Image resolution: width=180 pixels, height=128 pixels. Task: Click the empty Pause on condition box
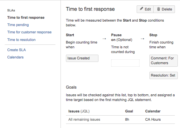(x=125, y=63)
